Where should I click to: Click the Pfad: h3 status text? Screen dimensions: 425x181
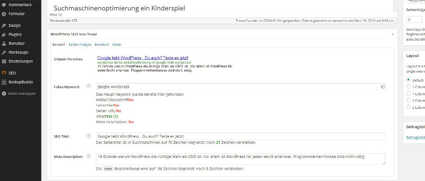coord(56,15)
